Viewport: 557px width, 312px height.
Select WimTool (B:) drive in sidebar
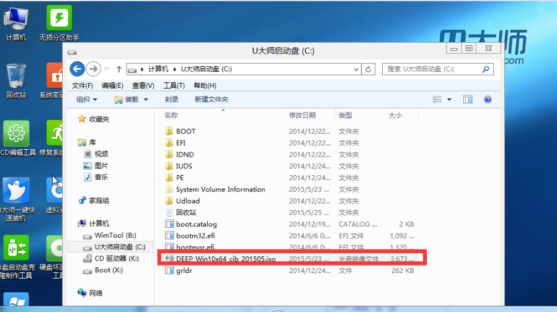pyautogui.click(x=115, y=235)
